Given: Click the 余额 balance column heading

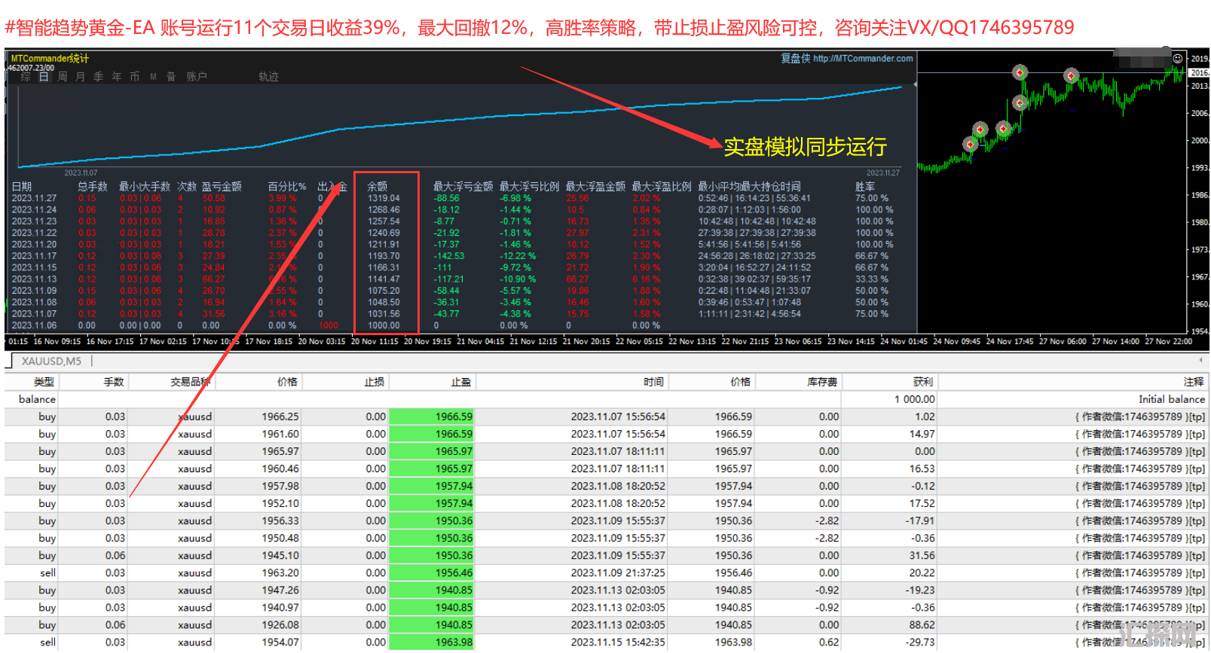Looking at the screenshot, I should tap(378, 186).
